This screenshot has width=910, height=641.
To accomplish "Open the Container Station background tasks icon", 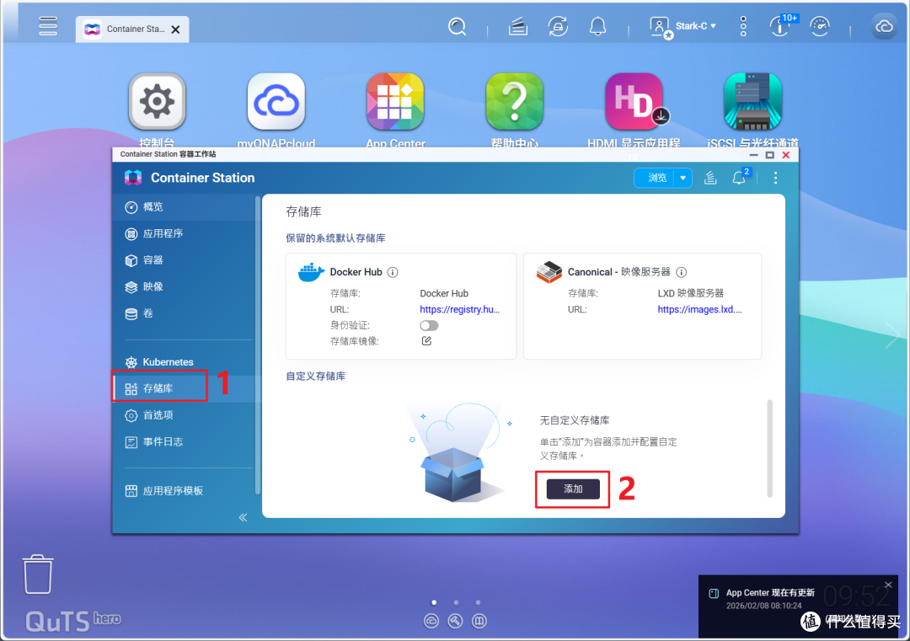I will tap(710, 178).
